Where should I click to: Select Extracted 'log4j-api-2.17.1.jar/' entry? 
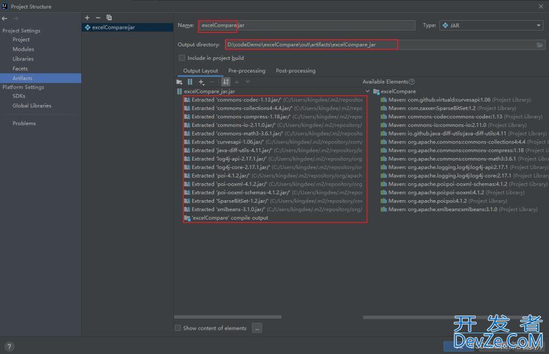point(273,159)
